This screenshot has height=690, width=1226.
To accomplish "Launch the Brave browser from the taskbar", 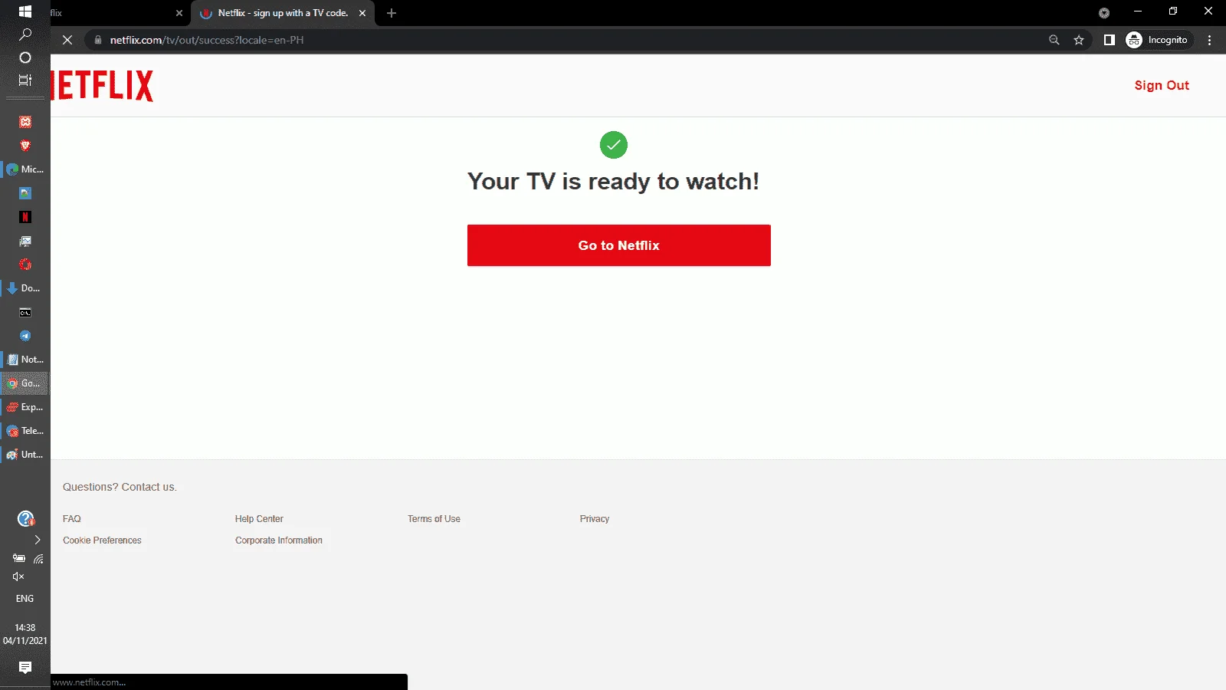I will pos(25,146).
